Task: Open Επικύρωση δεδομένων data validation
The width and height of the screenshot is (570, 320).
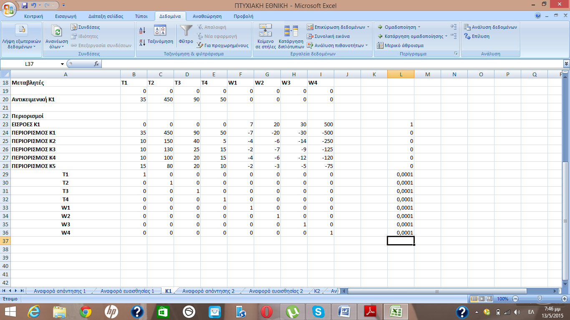Action: point(336,27)
